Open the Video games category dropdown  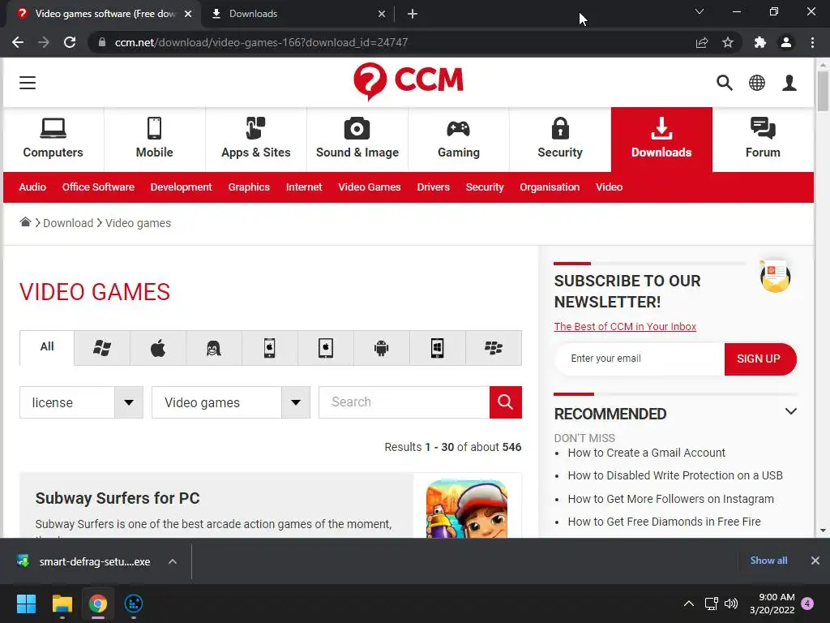(x=231, y=402)
